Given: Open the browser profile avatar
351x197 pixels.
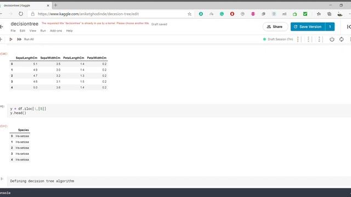Looking at the screenshot, I should (340, 14).
